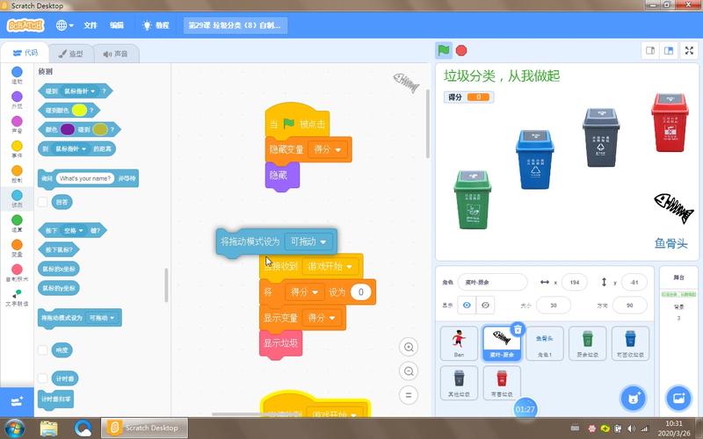Image resolution: width=703 pixels, height=439 pixels.
Task: Select the Sensing (侦测) block category
Action: coord(17,198)
